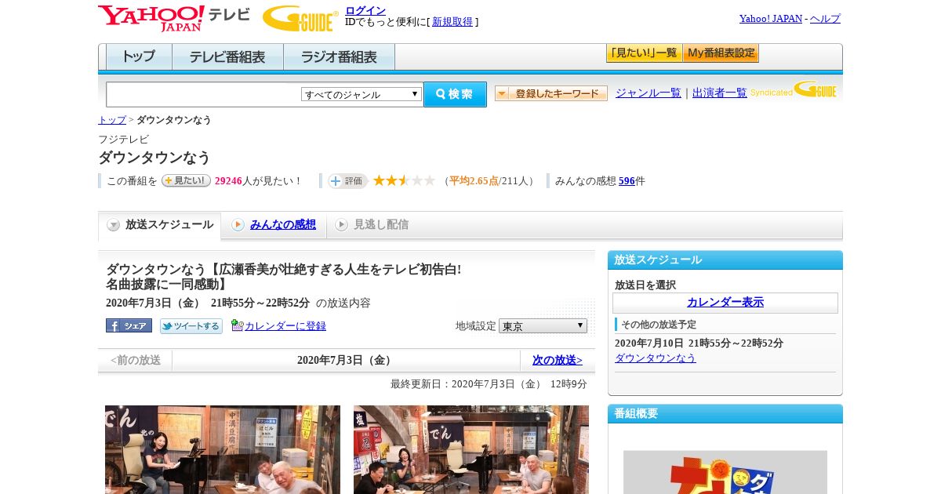The width and height of the screenshot is (941, 494).
Task: Open the ヘルプ link
Action: [825, 19]
